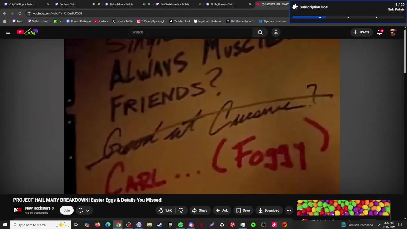Click the video player frame

click(202, 116)
